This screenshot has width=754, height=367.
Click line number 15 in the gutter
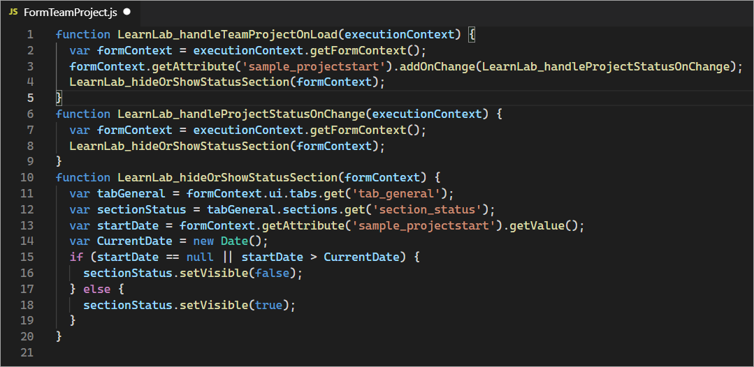(27, 257)
